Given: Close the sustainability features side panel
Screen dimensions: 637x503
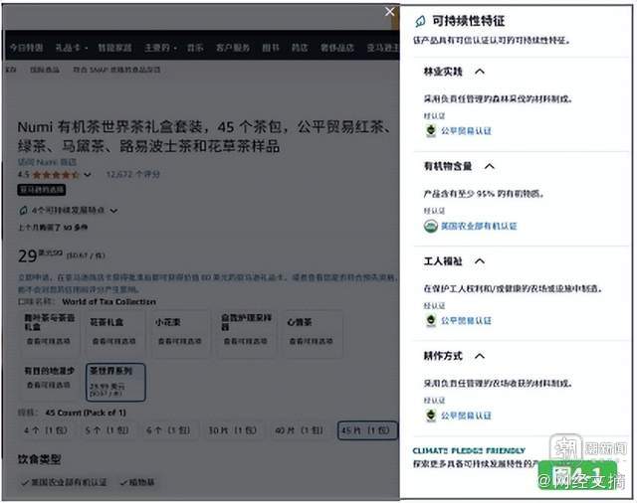Looking at the screenshot, I should tap(389, 12).
